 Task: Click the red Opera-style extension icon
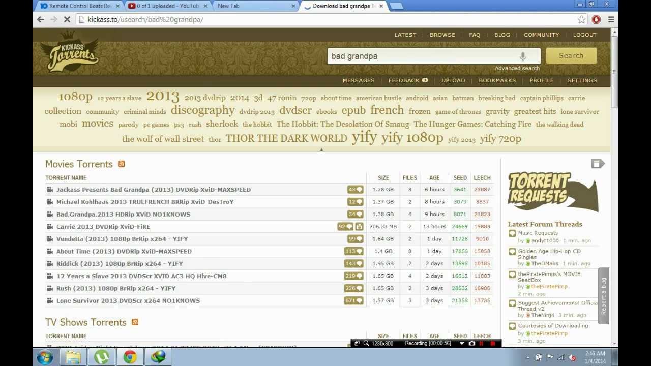click(597, 19)
